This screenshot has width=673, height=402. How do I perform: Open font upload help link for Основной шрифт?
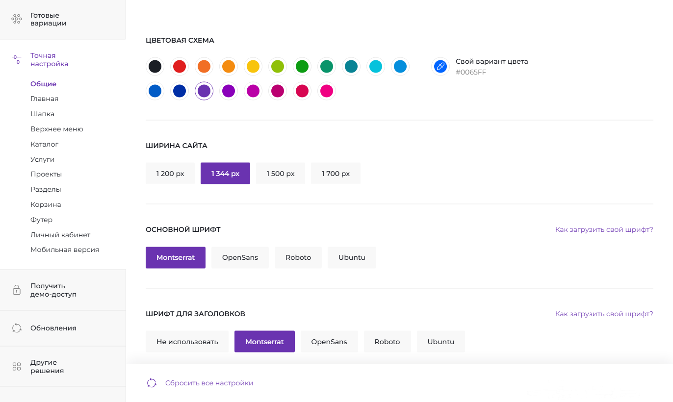604,229
